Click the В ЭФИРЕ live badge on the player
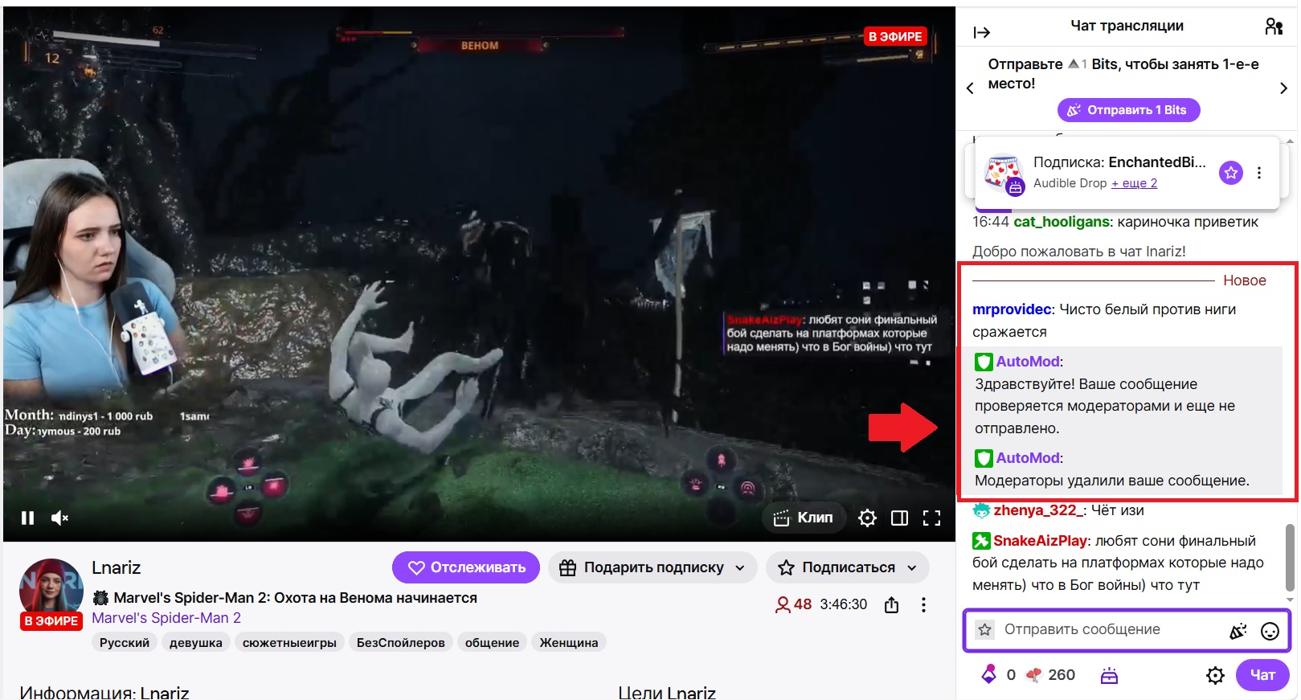The width and height of the screenshot is (1301, 700). pyautogui.click(x=895, y=37)
